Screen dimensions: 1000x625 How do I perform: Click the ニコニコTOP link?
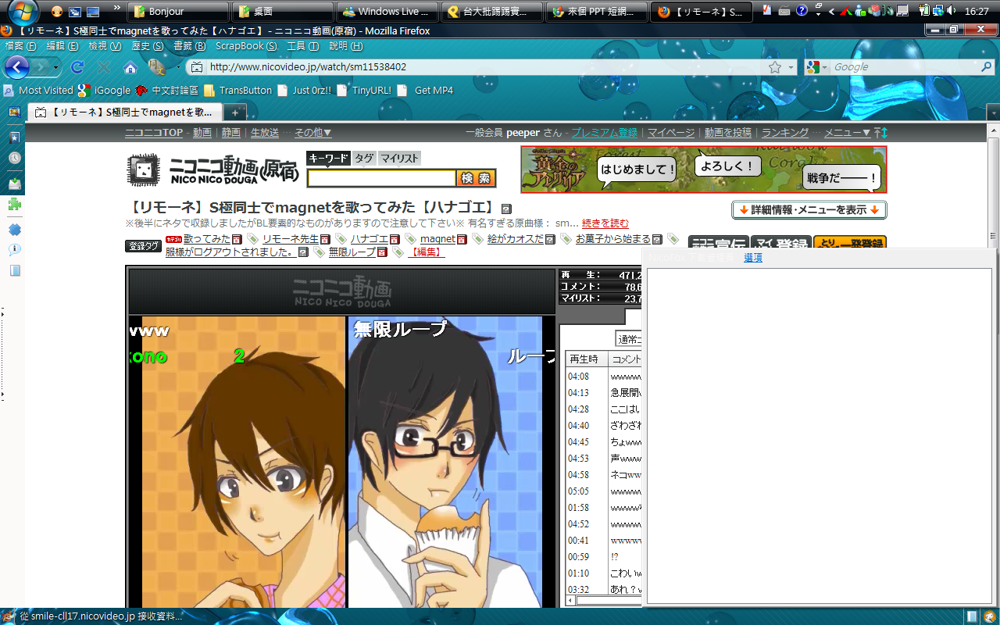(x=154, y=133)
